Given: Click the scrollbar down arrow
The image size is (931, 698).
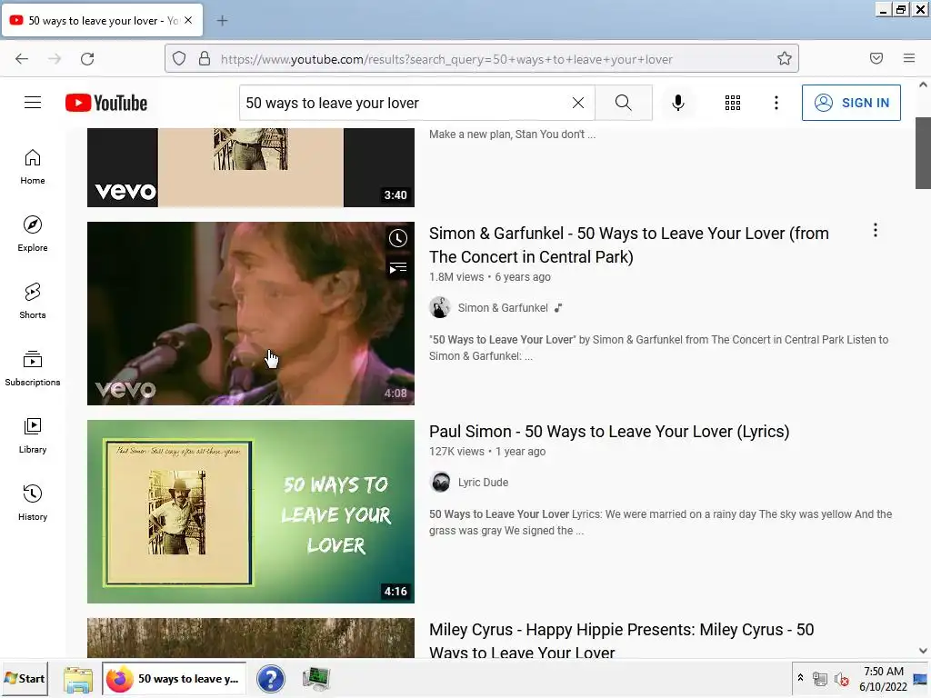Looking at the screenshot, I should tap(923, 651).
